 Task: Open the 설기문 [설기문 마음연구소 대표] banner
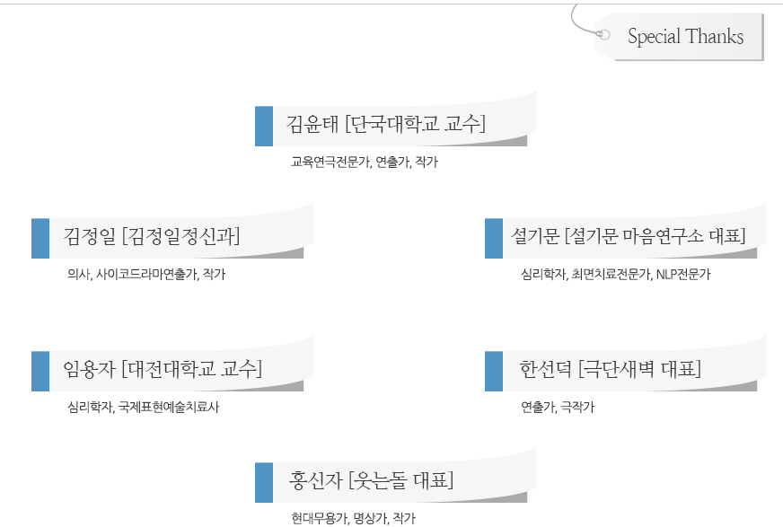(628, 235)
